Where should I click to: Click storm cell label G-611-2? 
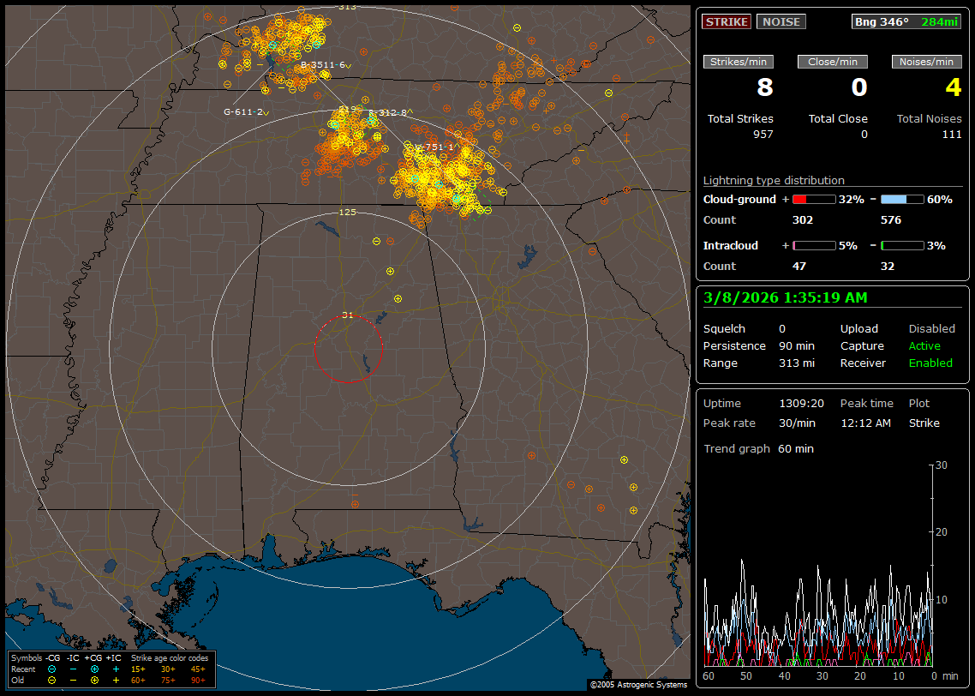[x=245, y=112]
